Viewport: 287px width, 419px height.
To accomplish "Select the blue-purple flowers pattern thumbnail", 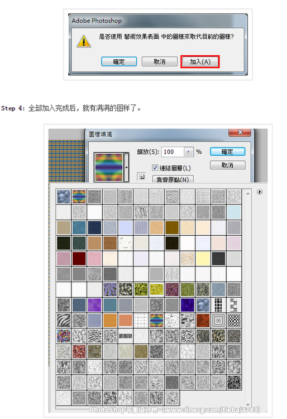I will (110, 289).
